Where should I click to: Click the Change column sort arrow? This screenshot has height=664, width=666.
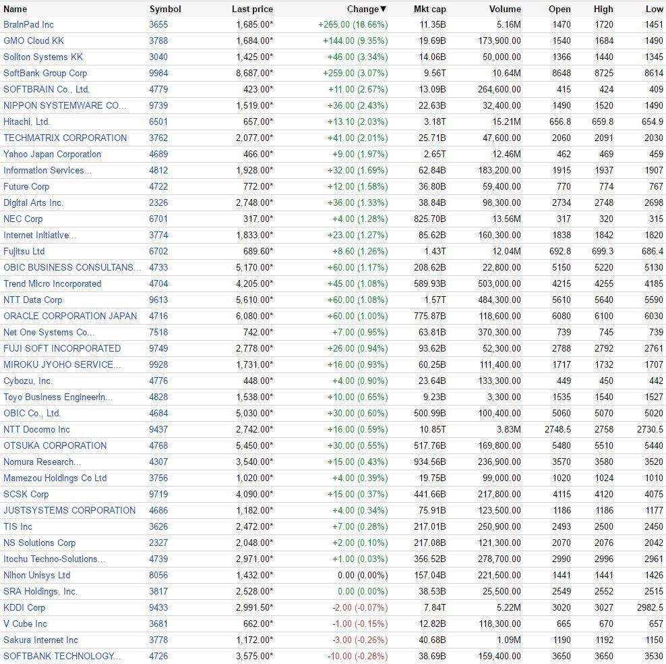[x=383, y=9]
